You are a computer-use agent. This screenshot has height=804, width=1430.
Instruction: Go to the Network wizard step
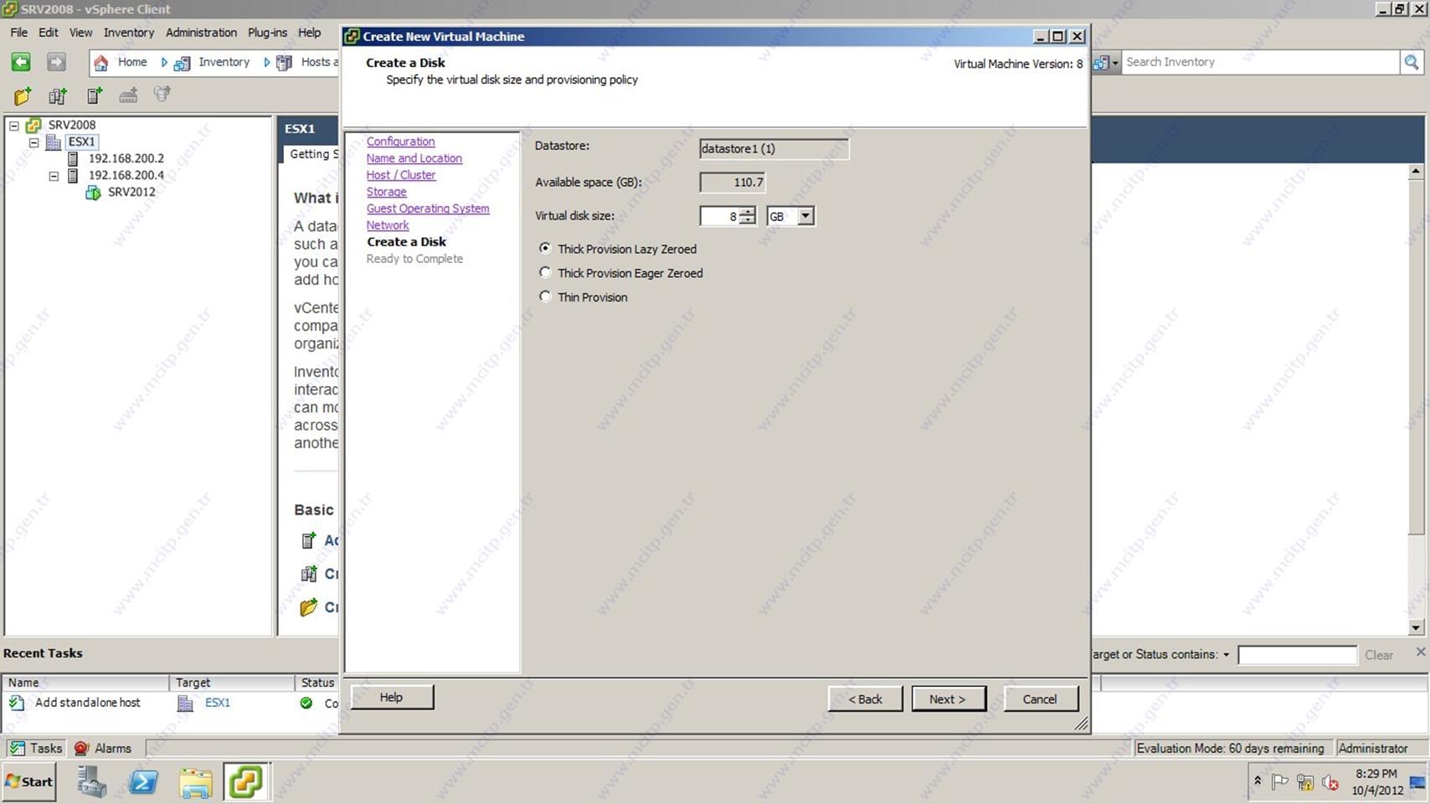388,225
